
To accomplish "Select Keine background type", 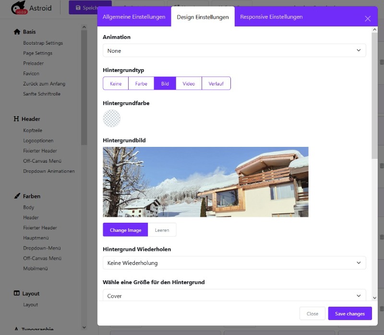I will coord(116,84).
